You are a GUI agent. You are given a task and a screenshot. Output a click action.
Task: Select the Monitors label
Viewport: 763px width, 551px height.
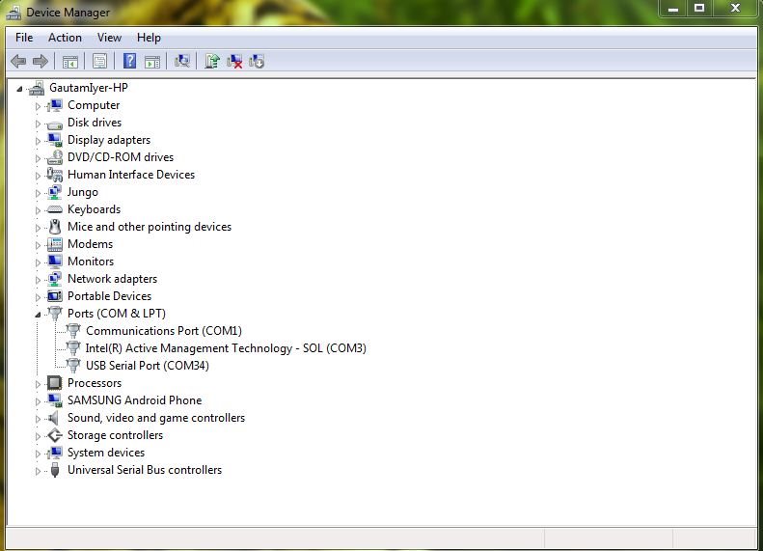91,262
